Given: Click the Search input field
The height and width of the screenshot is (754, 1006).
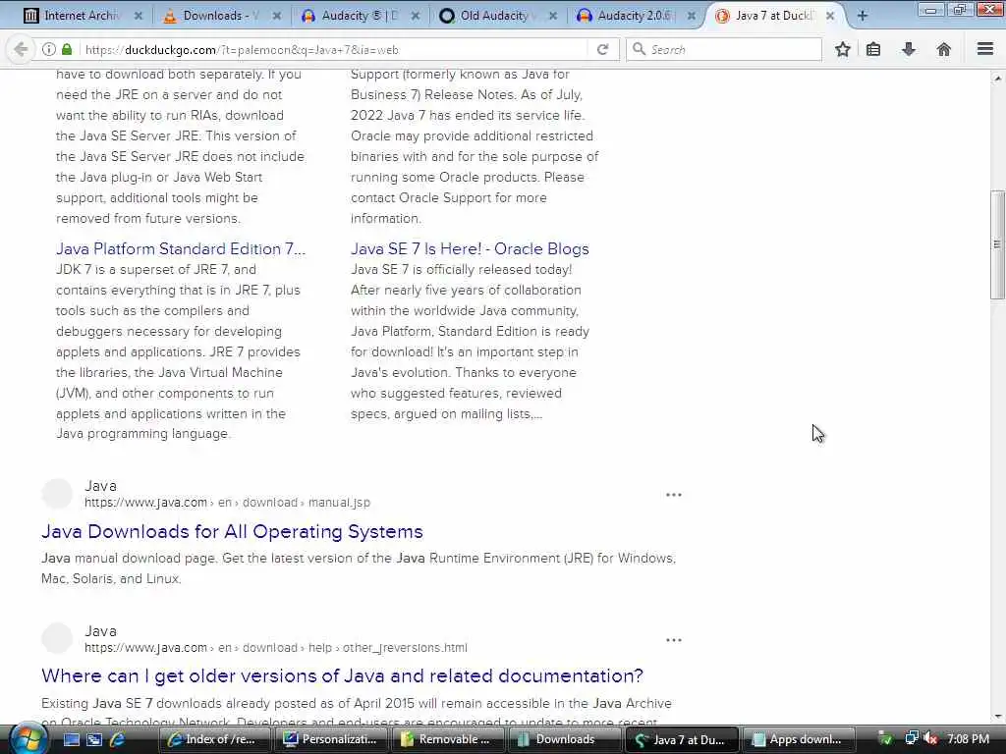Looking at the screenshot, I should tap(724, 49).
